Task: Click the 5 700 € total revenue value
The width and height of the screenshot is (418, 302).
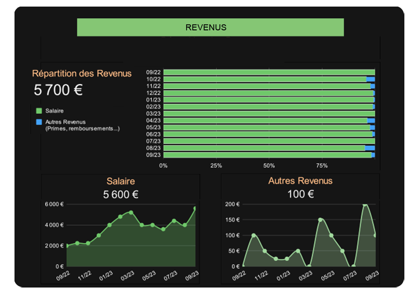Action: (58, 90)
